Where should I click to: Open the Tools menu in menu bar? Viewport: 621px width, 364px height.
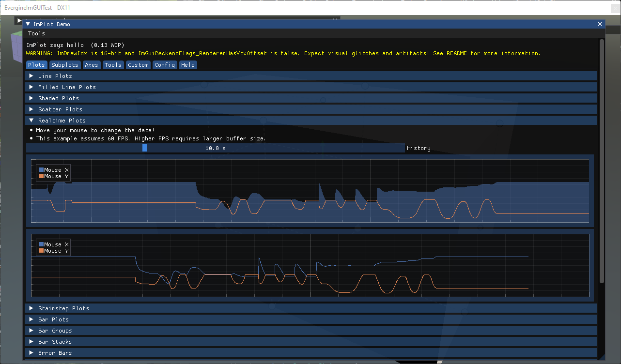pyautogui.click(x=36, y=33)
